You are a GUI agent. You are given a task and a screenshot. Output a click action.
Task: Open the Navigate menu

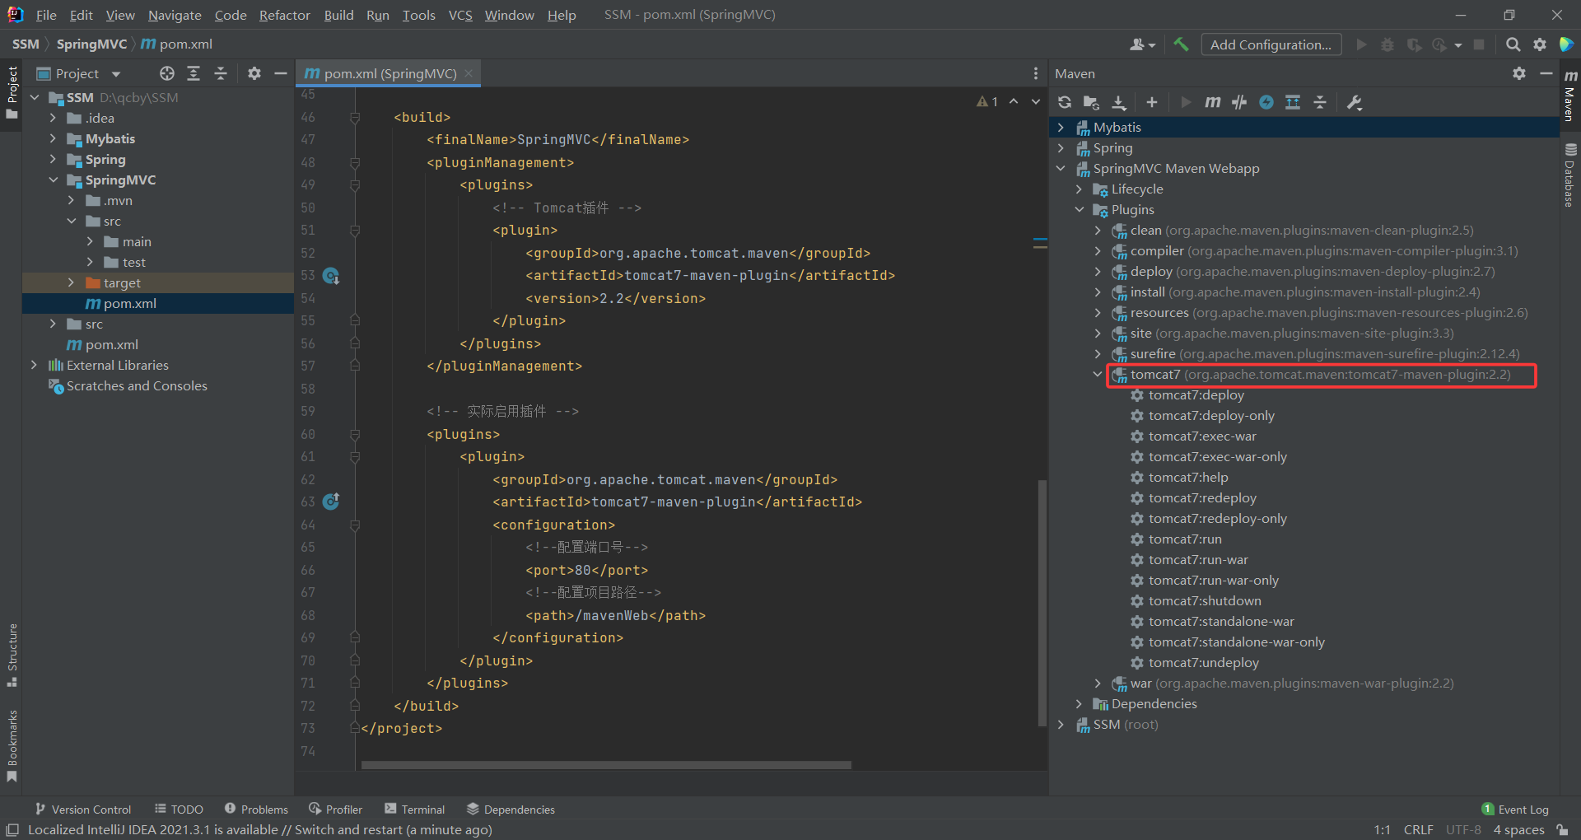[175, 15]
